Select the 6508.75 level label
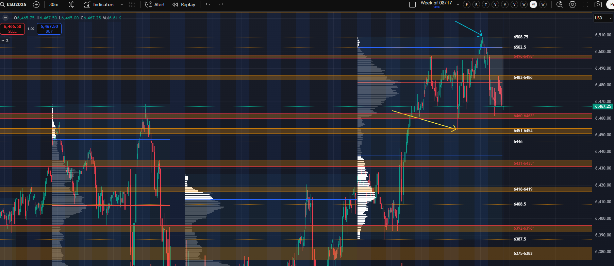 (521, 37)
